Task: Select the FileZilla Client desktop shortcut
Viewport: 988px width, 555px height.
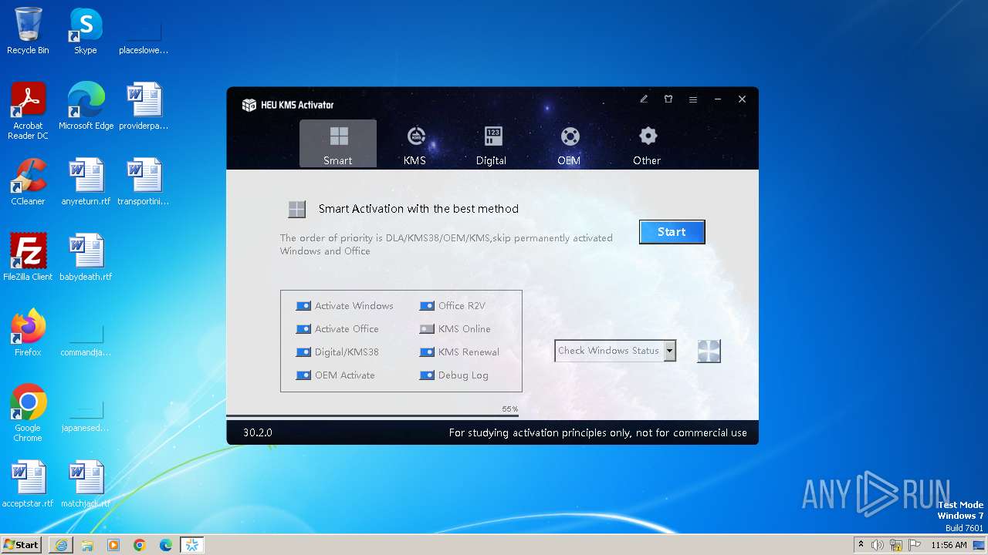Action: pyautogui.click(x=28, y=257)
